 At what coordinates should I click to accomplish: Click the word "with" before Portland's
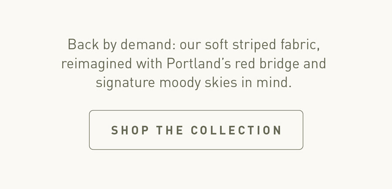point(149,64)
